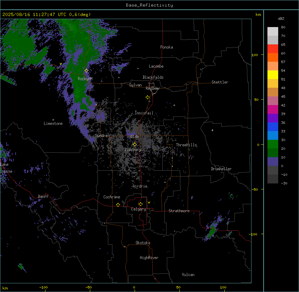Viewport: 299px width, 292px height.
Task: Click the Didsbury town label
Action: [133, 149]
